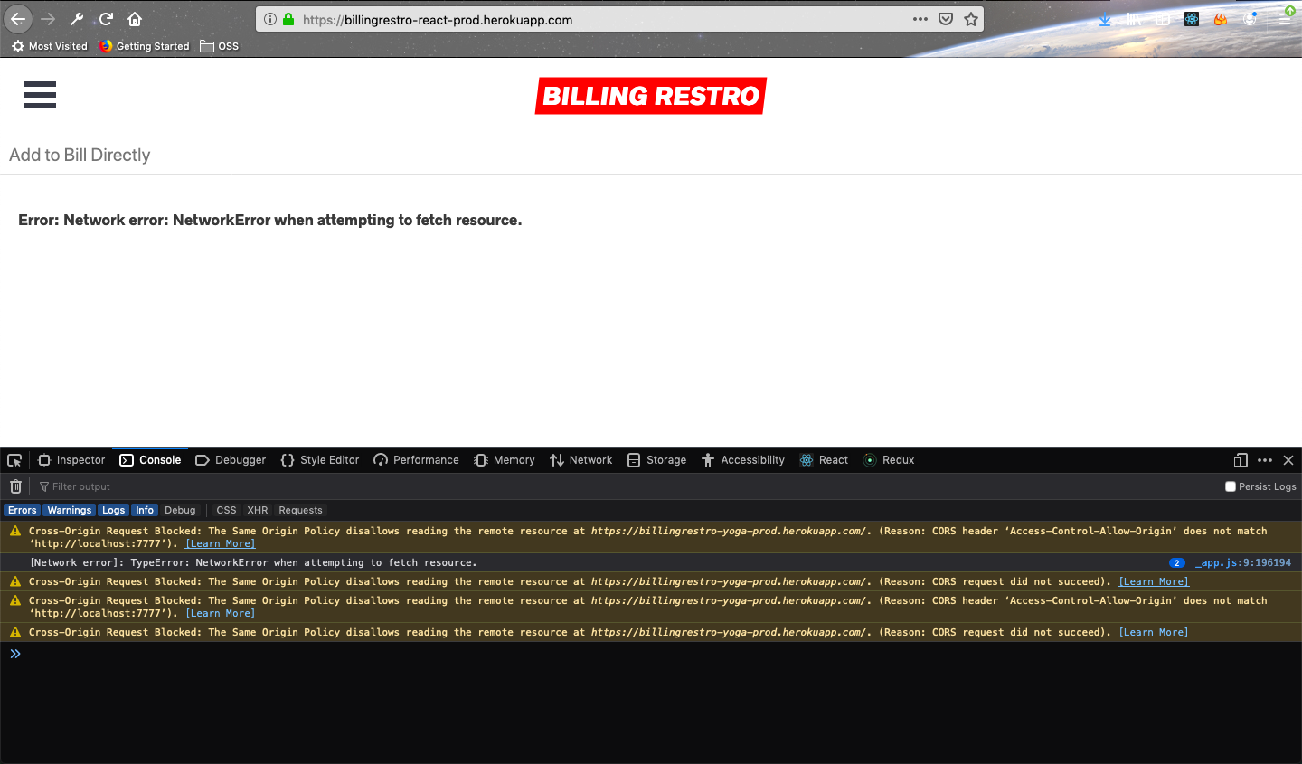Screen dimensions: 1302x764
Task: Open the OSS bookmarks folder
Action: [220, 46]
